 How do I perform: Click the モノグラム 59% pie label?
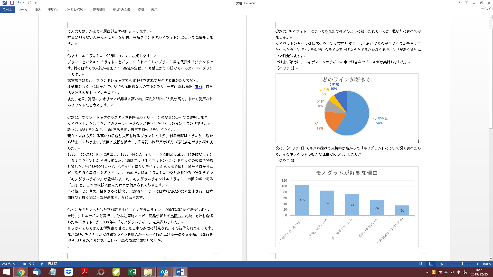[x=379, y=121]
